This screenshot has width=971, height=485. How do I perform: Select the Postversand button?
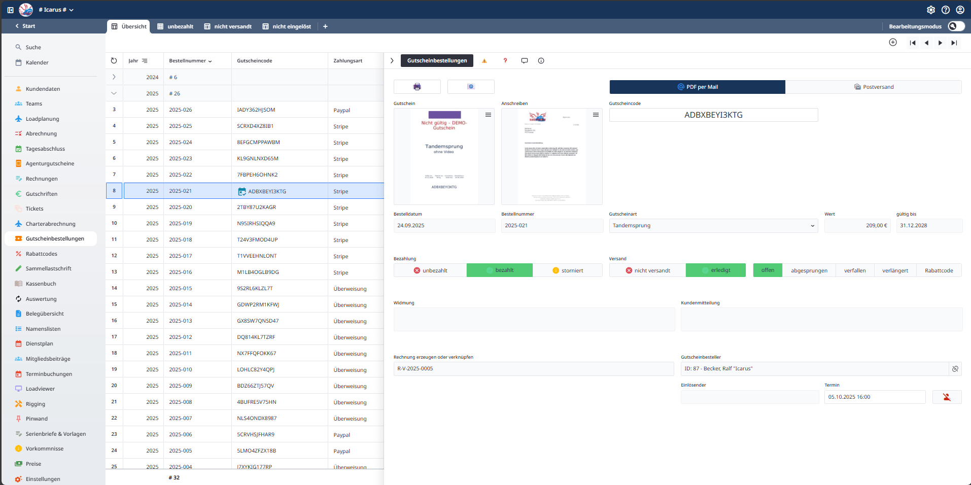coord(873,87)
